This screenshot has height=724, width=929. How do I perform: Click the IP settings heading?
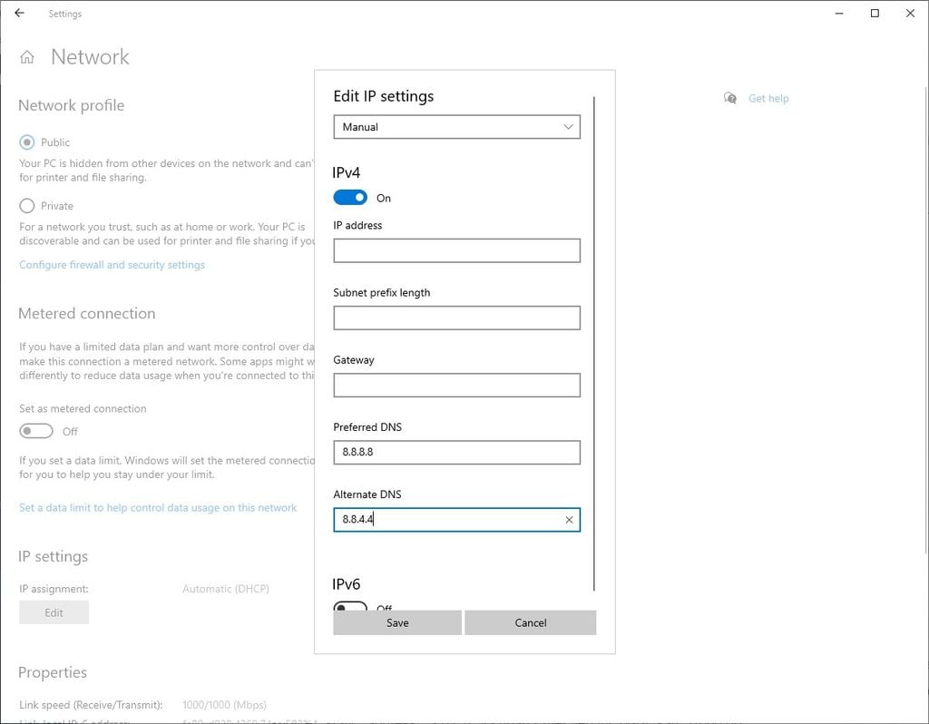point(54,556)
